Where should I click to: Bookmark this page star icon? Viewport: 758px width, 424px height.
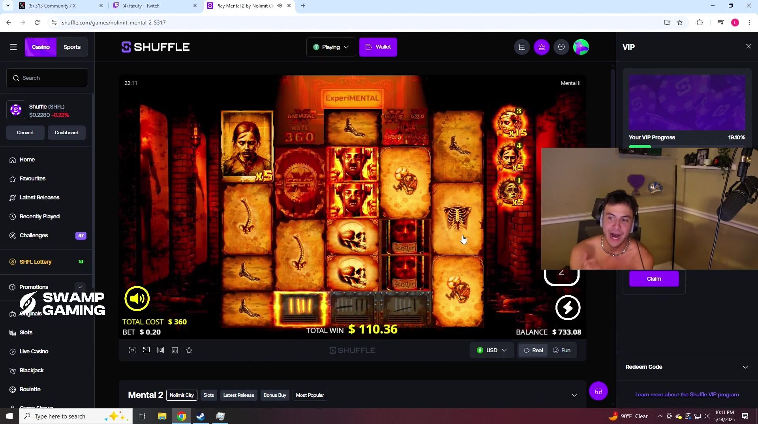tap(680, 23)
